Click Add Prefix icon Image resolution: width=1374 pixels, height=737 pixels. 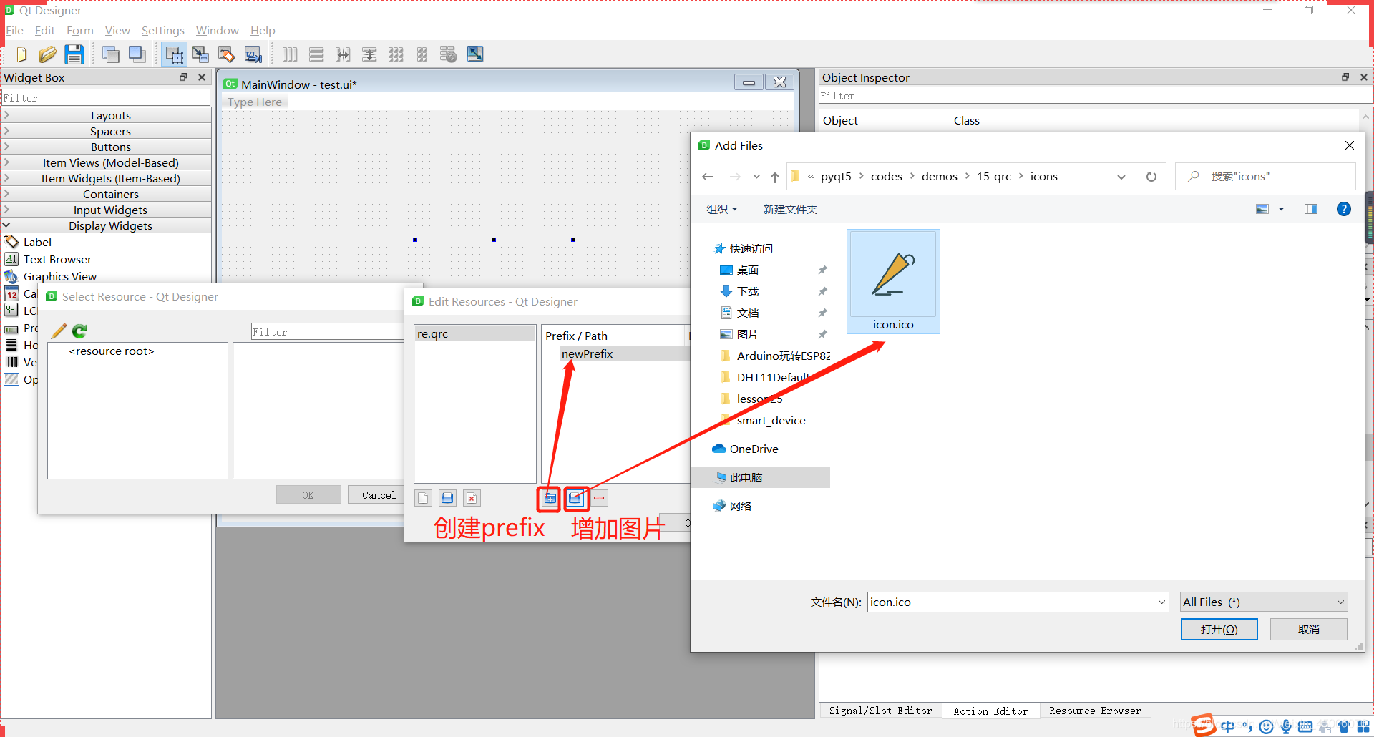tap(550, 498)
